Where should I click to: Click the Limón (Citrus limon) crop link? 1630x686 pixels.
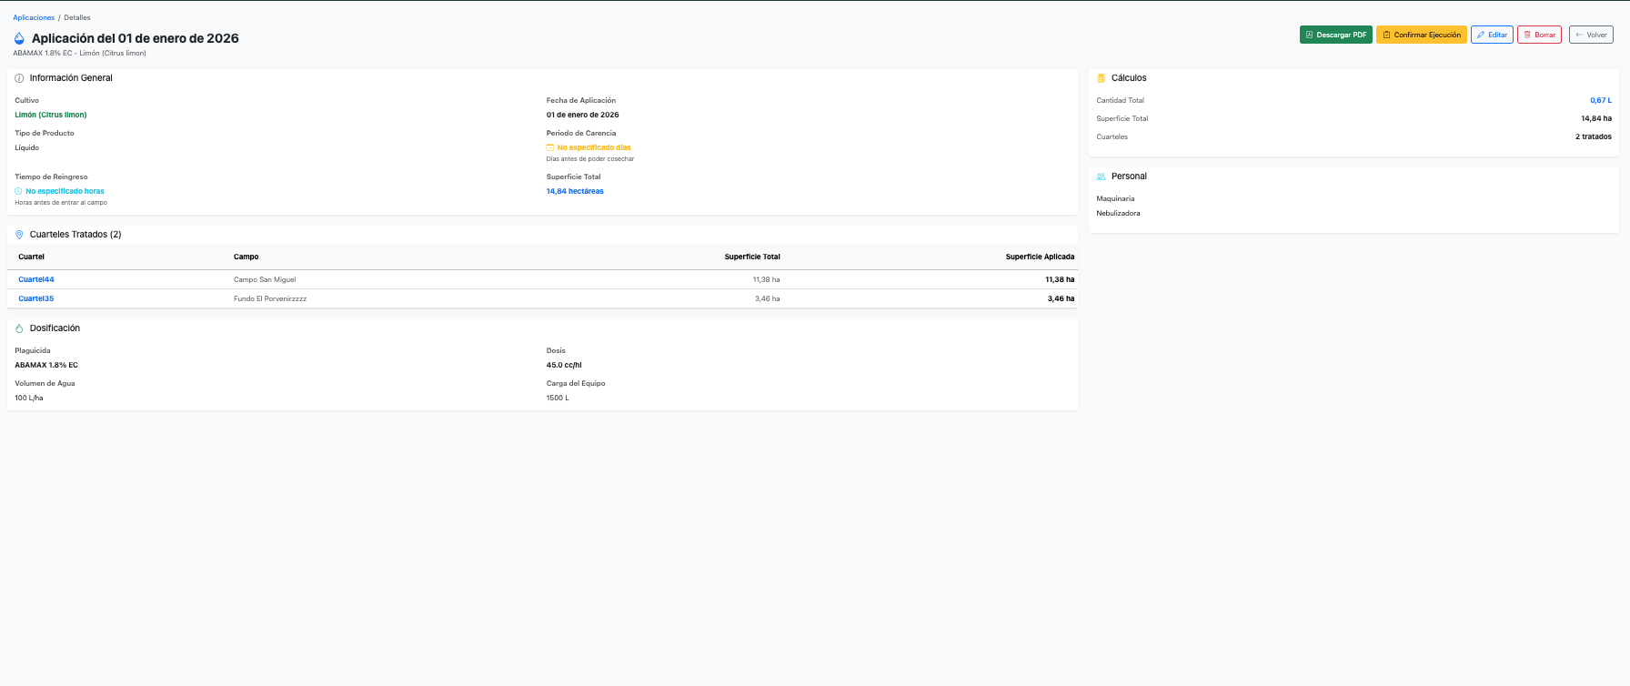click(51, 115)
